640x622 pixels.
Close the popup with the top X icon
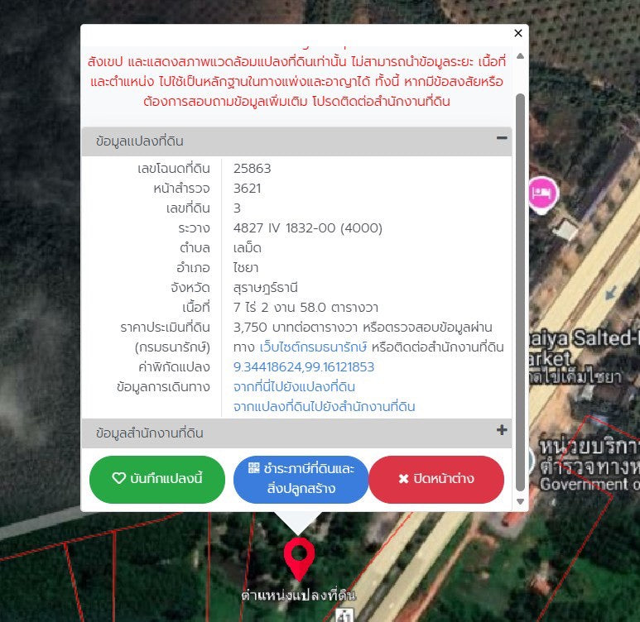(518, 33)
